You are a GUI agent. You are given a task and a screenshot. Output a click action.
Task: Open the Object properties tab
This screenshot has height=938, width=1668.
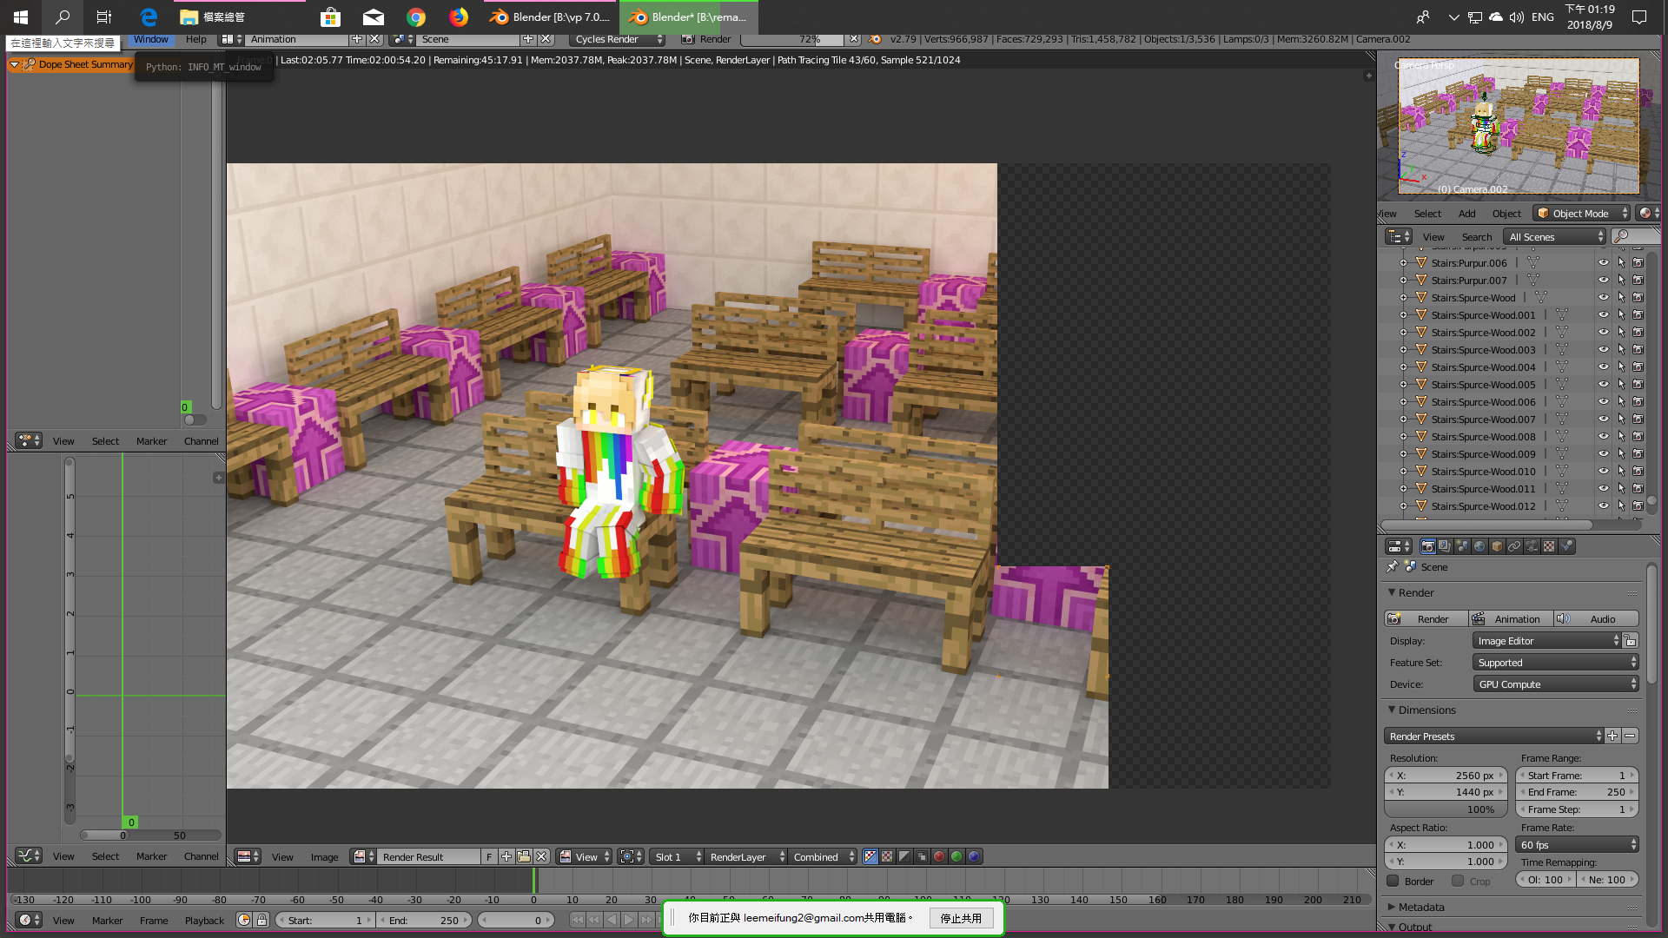click(x=1497, y=546)
